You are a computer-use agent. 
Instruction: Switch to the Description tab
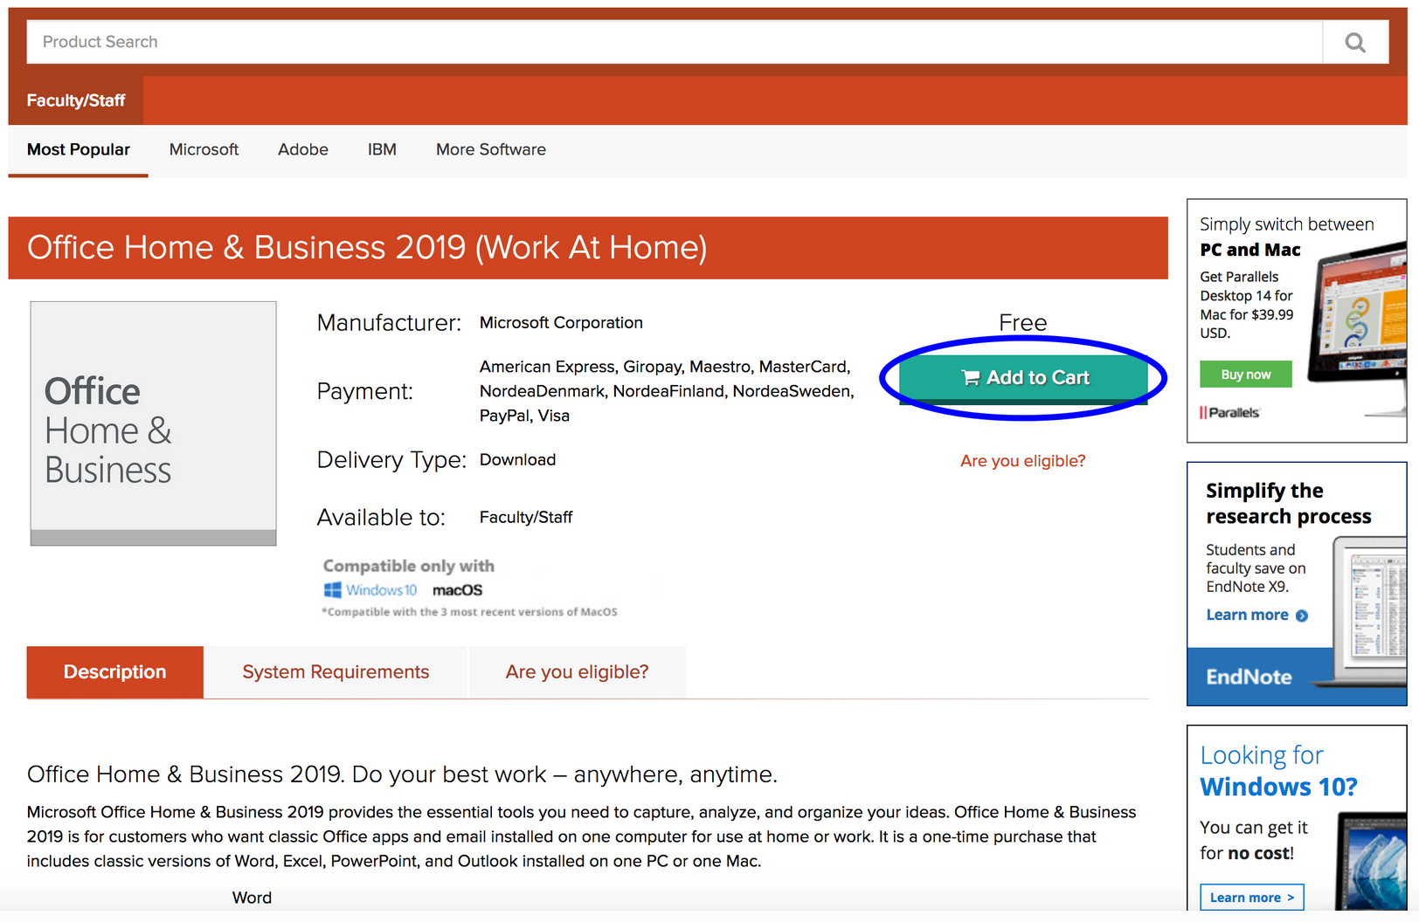(115, 672)
